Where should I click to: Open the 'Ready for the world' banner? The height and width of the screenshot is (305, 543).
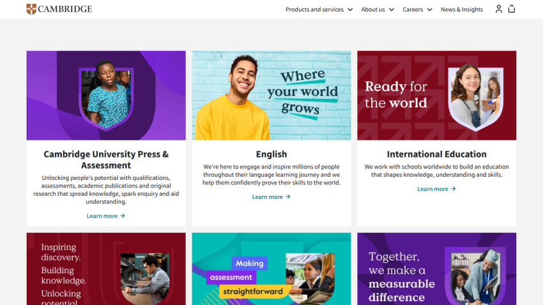pyautogui.click(x=437, y=96)
